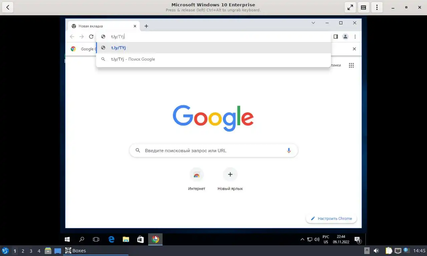Open Windows network tray icon
The image size is (427, 256).
(310, 239)
